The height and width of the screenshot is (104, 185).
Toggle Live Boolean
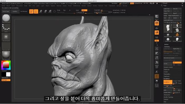click(24, 11)
